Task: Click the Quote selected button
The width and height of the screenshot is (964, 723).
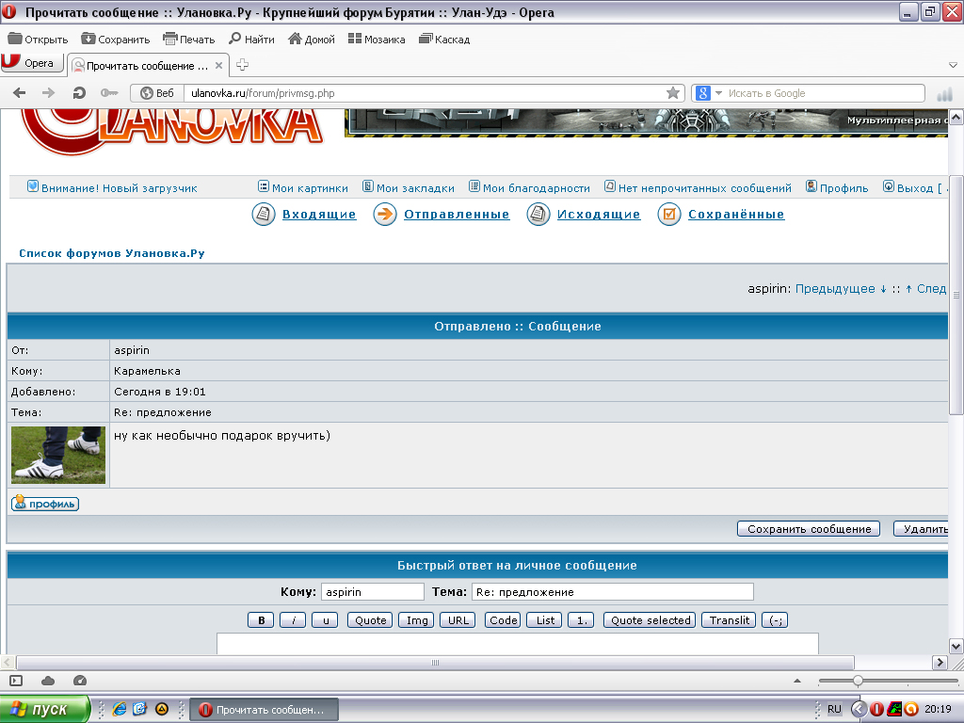Action: click(x=650, y=620)
